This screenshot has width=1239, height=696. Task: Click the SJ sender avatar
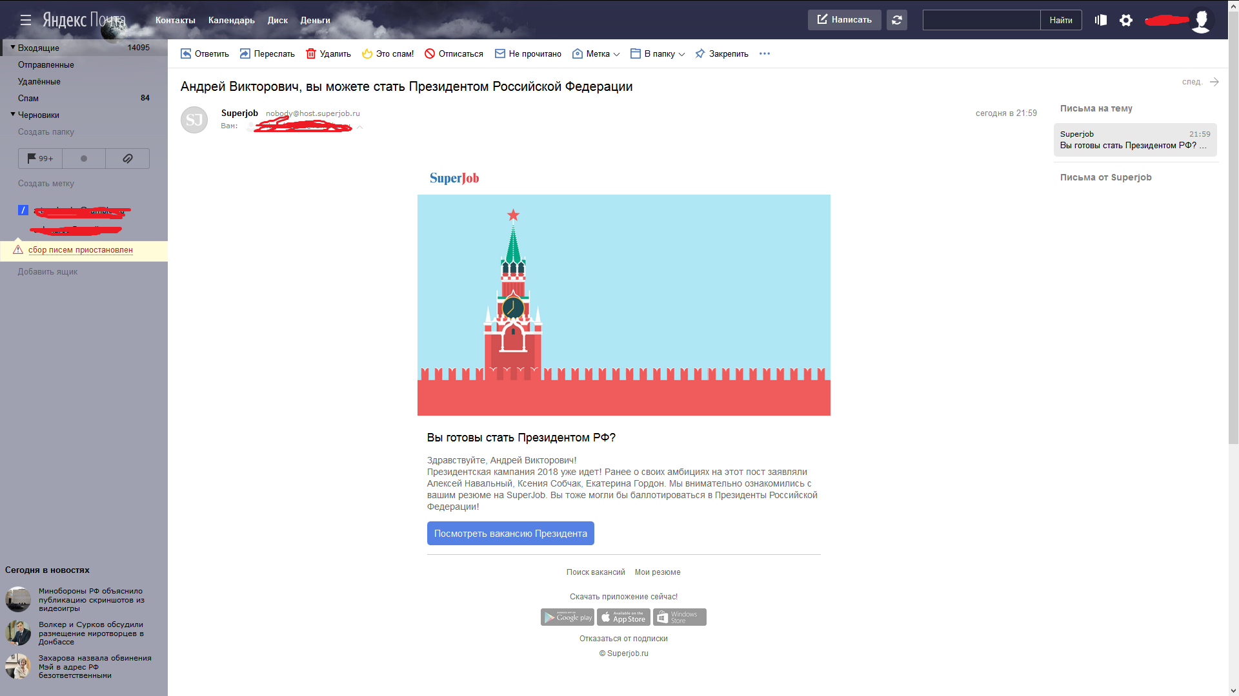(x=194, y=120)
